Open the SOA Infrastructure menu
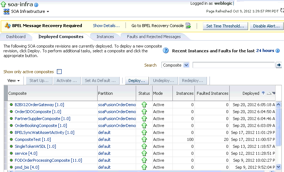The width and height of the screenshot is (284, 172). (x=30, y=11)
